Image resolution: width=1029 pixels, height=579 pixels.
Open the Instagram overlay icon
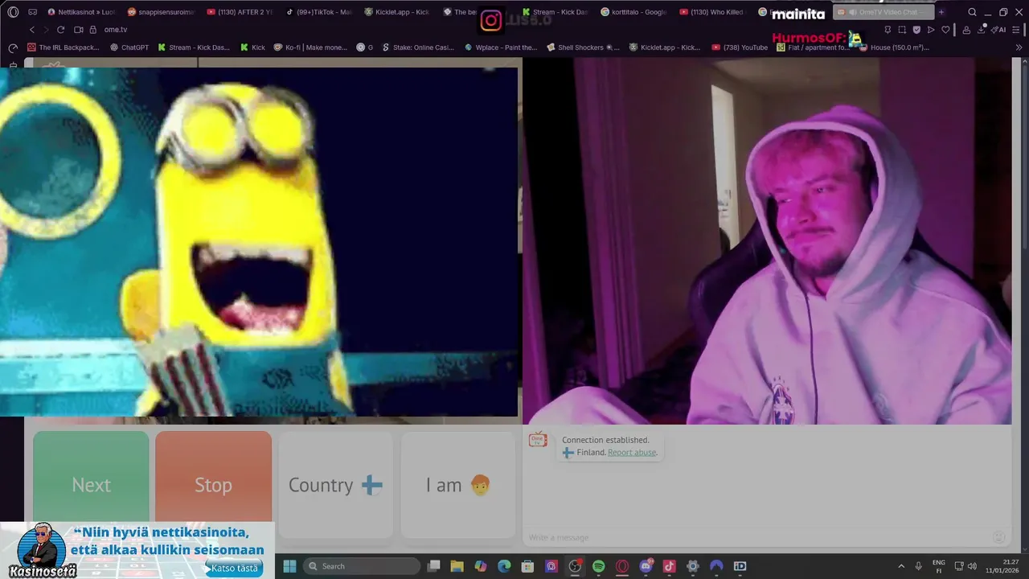(x=491, y=21)
